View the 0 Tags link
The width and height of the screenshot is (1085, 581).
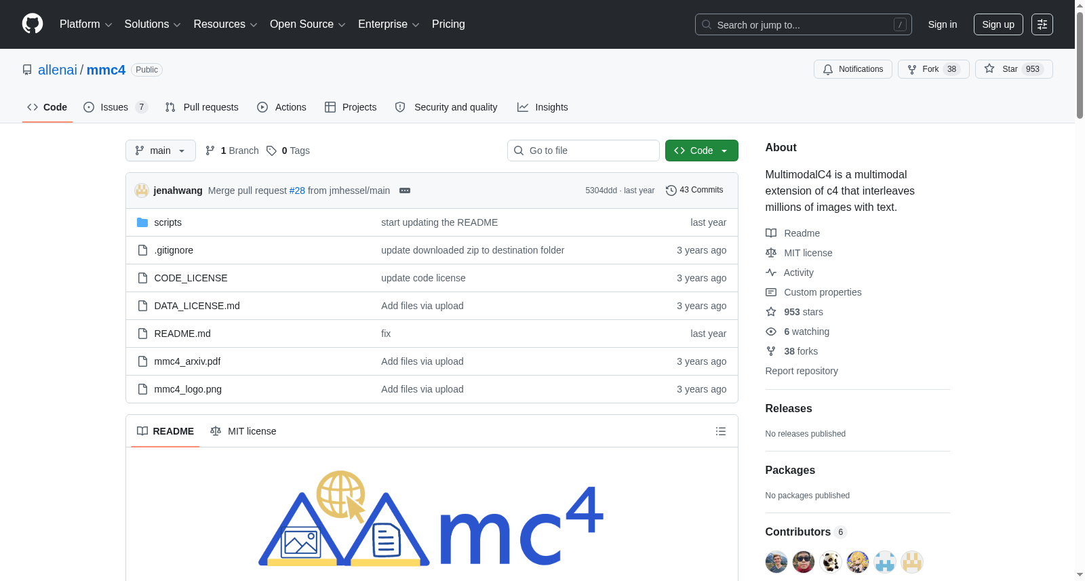point(288,151)
